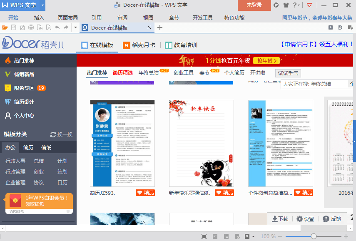Click the 设置 gear settings button
This screenshot has width=356, height=241.
305,219
